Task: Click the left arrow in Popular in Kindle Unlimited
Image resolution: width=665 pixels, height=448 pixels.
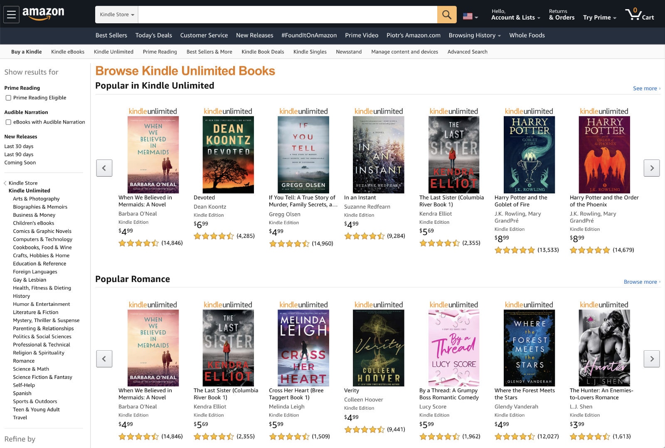Action: 104,168
